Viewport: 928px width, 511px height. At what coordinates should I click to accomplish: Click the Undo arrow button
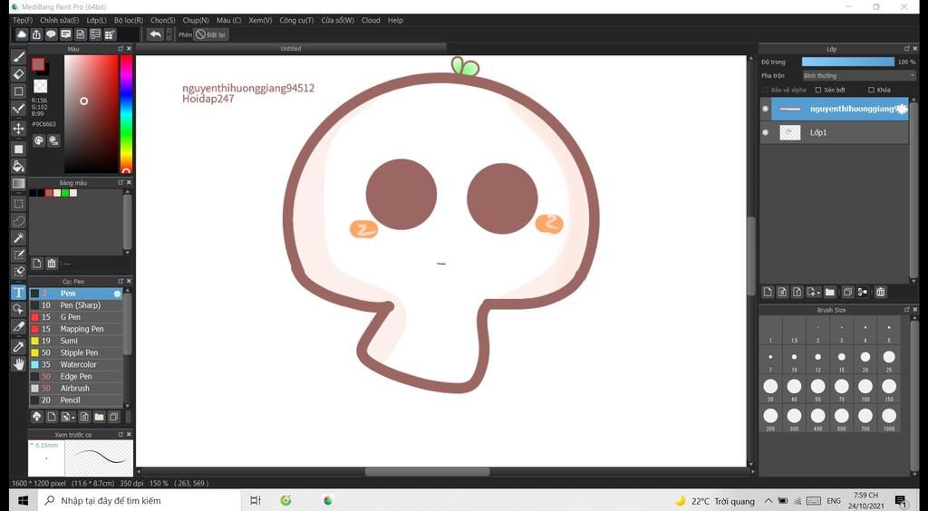(155, 34)
